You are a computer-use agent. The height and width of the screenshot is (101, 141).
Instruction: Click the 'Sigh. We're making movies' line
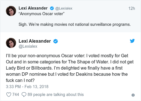(x=75, y=24)
